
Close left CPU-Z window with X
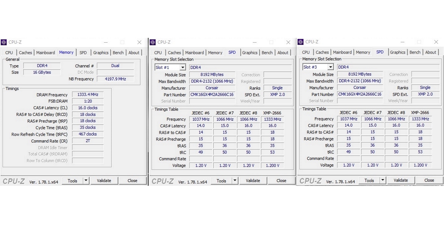139,42
